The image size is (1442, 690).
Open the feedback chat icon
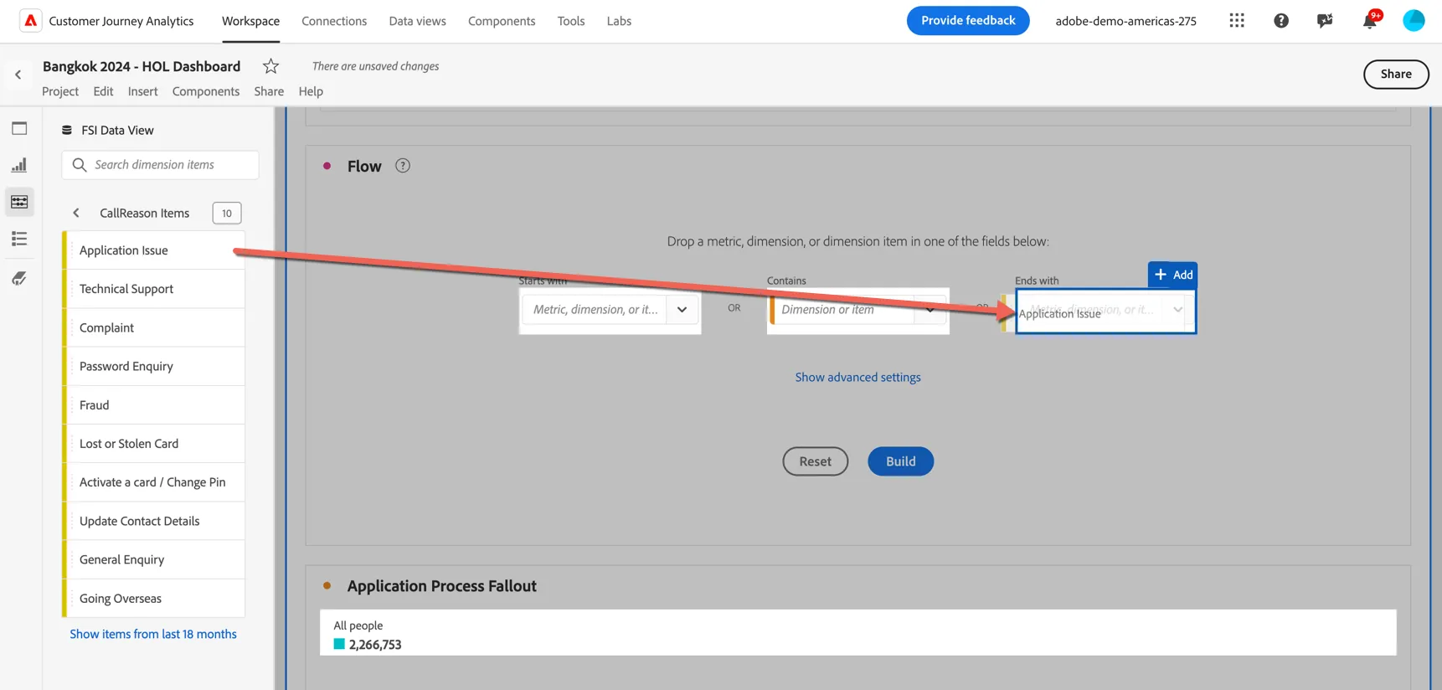point(1325,21)
